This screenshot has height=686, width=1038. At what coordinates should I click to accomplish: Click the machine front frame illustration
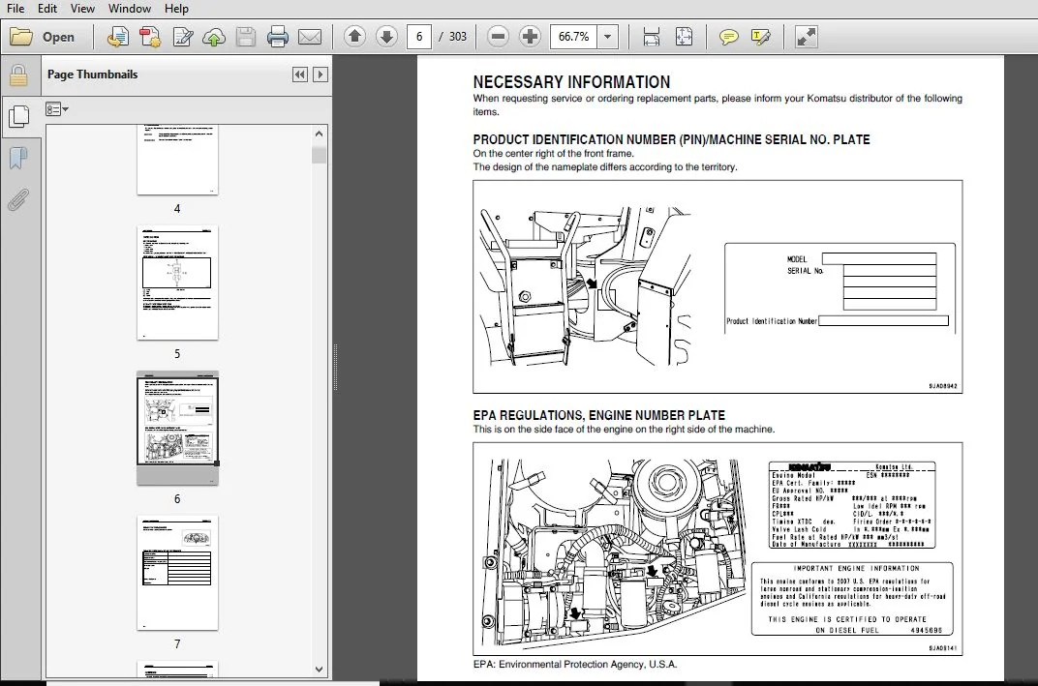point(585,285)
